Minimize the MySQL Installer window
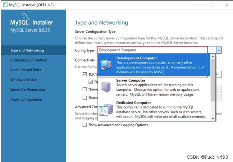The width and height of the screenshot is (233, 162). click(x=199, y=5)
